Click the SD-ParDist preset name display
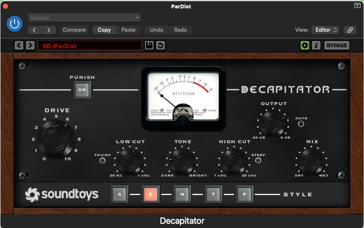364x228 pixels. [90, 46]
